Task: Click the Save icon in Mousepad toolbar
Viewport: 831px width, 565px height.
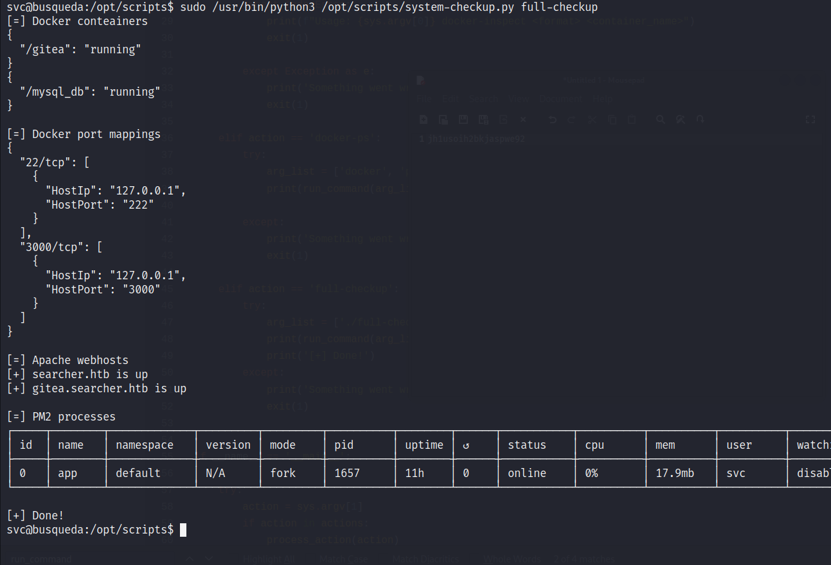Action: click(x=463, y=119)
